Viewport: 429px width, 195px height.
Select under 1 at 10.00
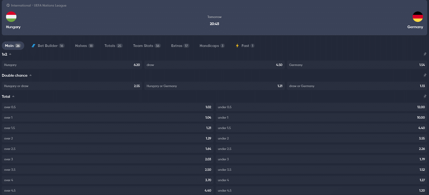tap(321, 118)
